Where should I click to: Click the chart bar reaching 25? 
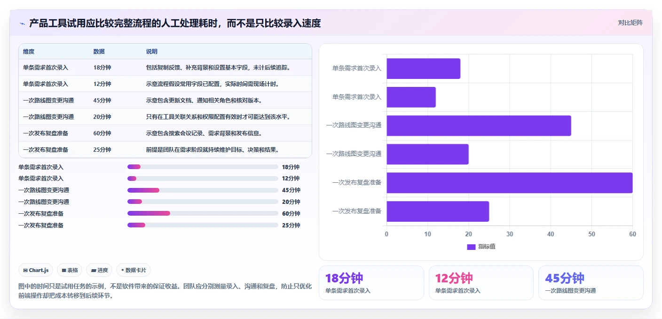click(x=438, y=211)
